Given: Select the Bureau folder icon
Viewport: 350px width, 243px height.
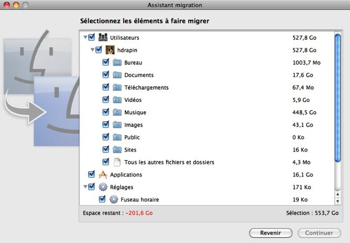Looking at the screenshot, I should [x=117, y=62].
